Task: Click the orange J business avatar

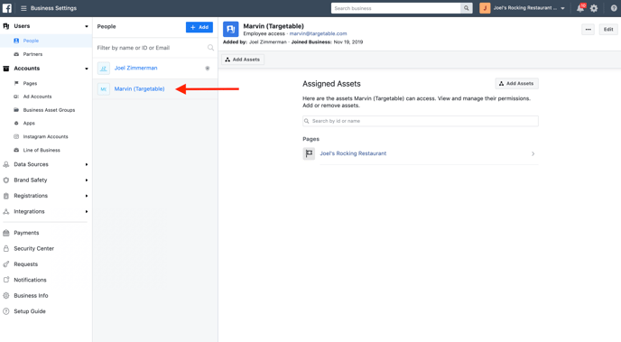Action: click(485, 8)
